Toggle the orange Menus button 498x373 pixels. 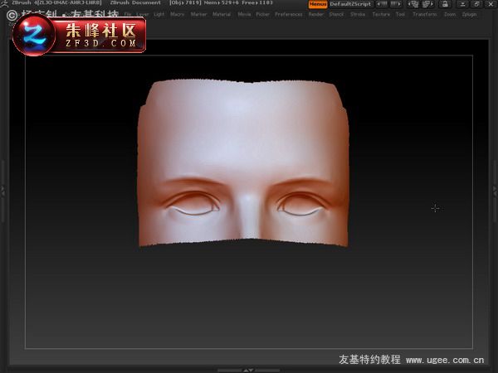coord(318,4)
